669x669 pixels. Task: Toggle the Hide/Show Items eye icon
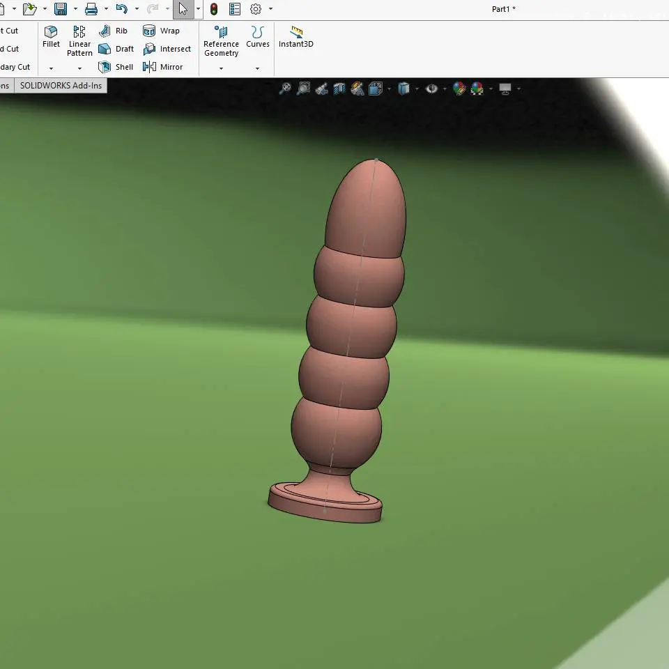432,89
